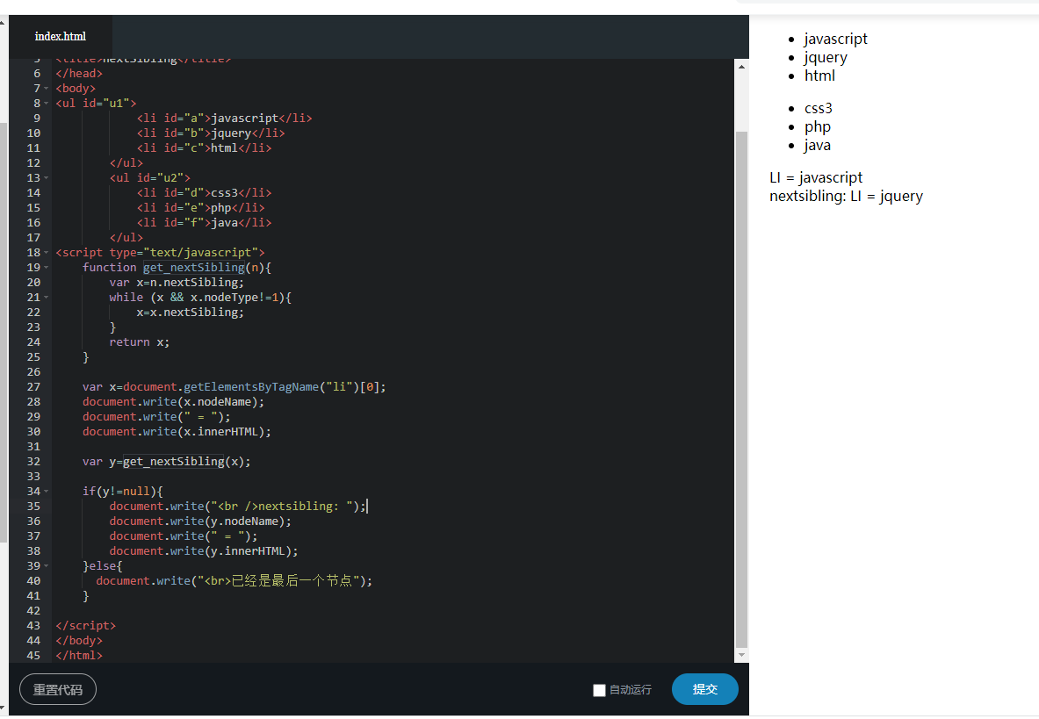Image resolution: width=1039 pixels, height=719 pixels.
Task: Click 'document.write(x.nodeName);' on line 28
Action: point(173,402)
